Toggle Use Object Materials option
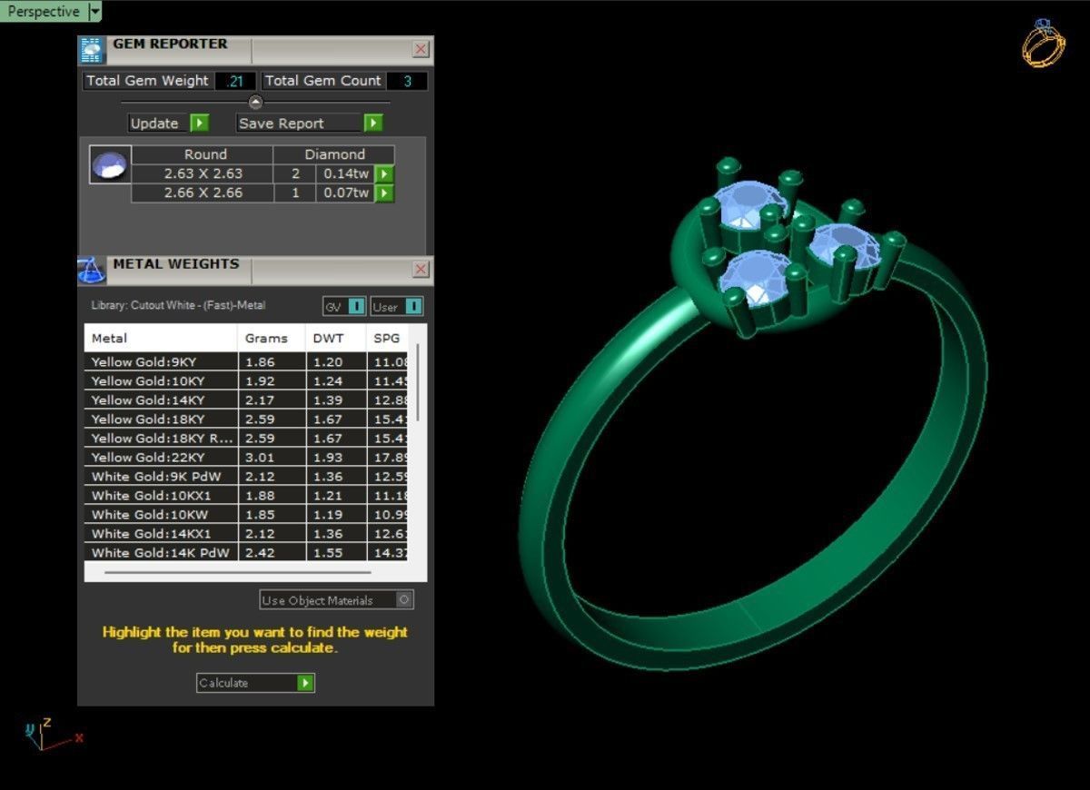Screen dimensions: 1090x790 point(336,599)
